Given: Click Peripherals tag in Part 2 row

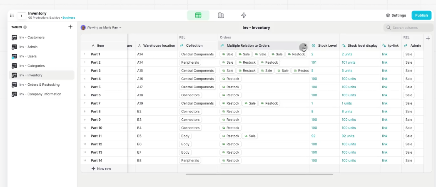Looking at the screenshot, I should pos(190,62).
